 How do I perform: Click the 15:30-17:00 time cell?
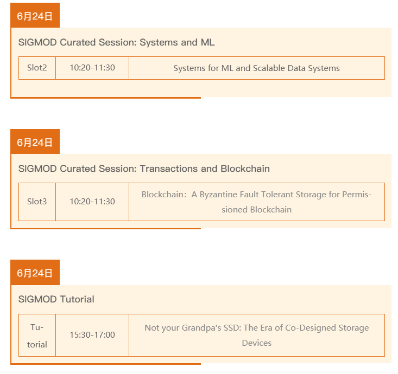tap(92, 335)
